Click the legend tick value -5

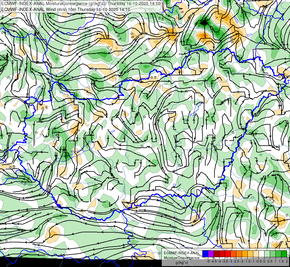pos(208,261)
